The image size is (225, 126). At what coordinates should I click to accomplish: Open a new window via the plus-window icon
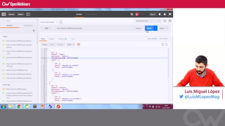click(28, 14)
